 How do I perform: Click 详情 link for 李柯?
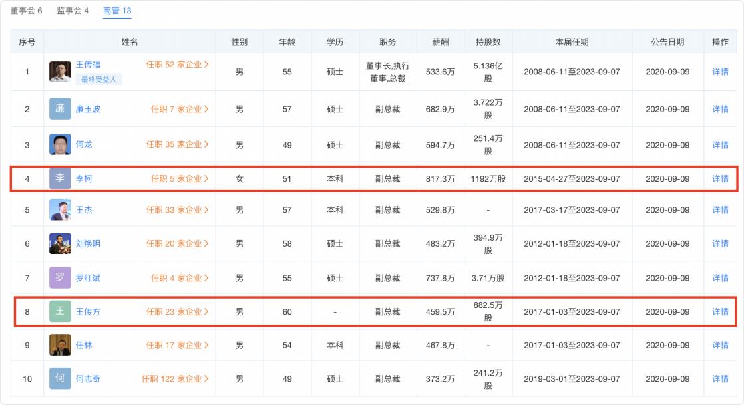(719, 178)
